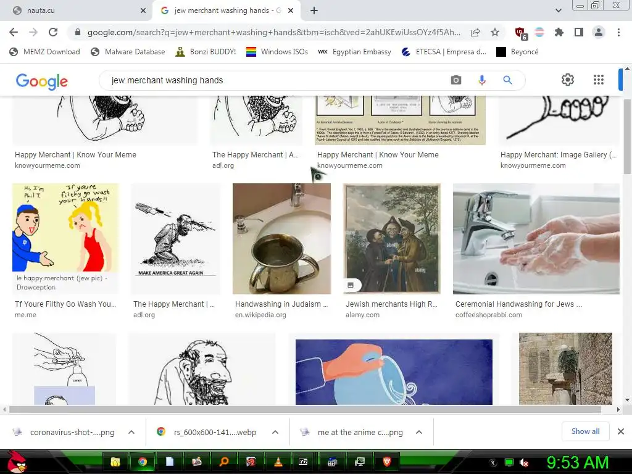Image resolution: width=632 pixels, height=474 pixels.
Task: Submit search with the magnifier icon
Action: 507,80
